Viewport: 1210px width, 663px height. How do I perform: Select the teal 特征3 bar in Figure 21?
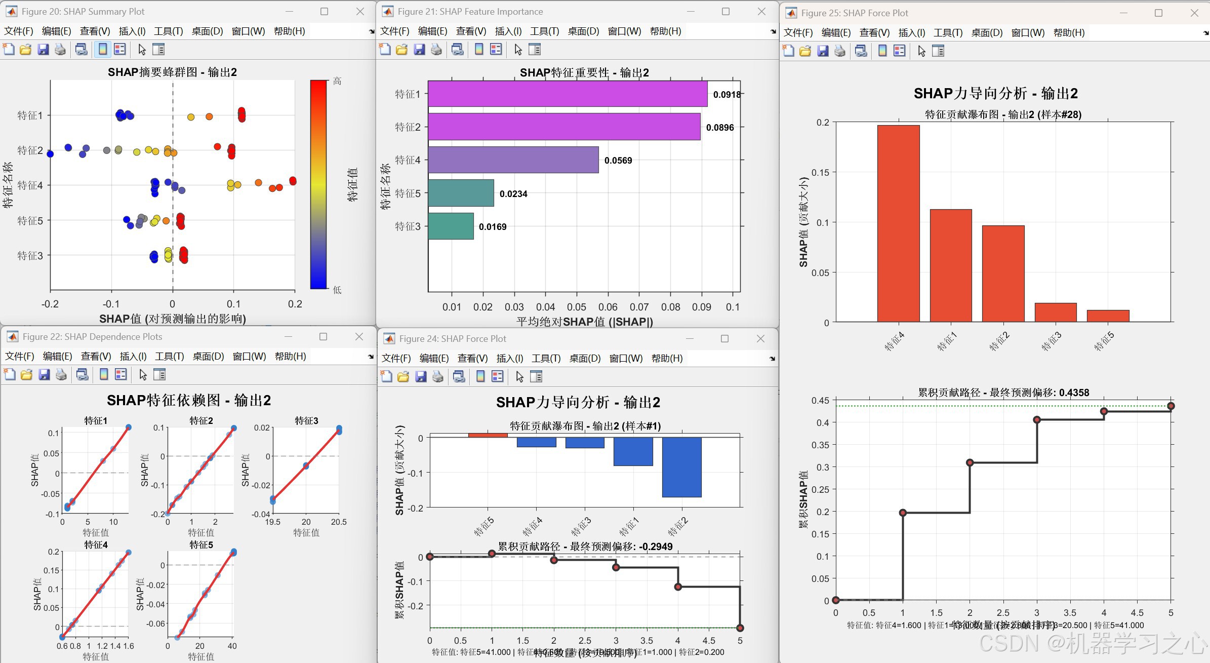[451, 226]
